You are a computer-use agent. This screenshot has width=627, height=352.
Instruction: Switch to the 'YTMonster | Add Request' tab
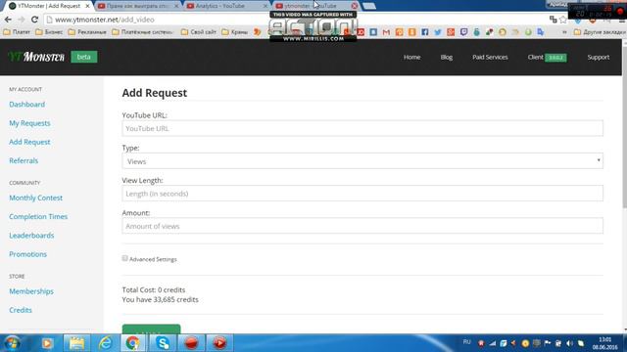click(49, 6)
